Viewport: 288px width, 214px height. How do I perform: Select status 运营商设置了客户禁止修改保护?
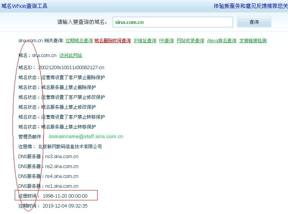pos(73,97)
